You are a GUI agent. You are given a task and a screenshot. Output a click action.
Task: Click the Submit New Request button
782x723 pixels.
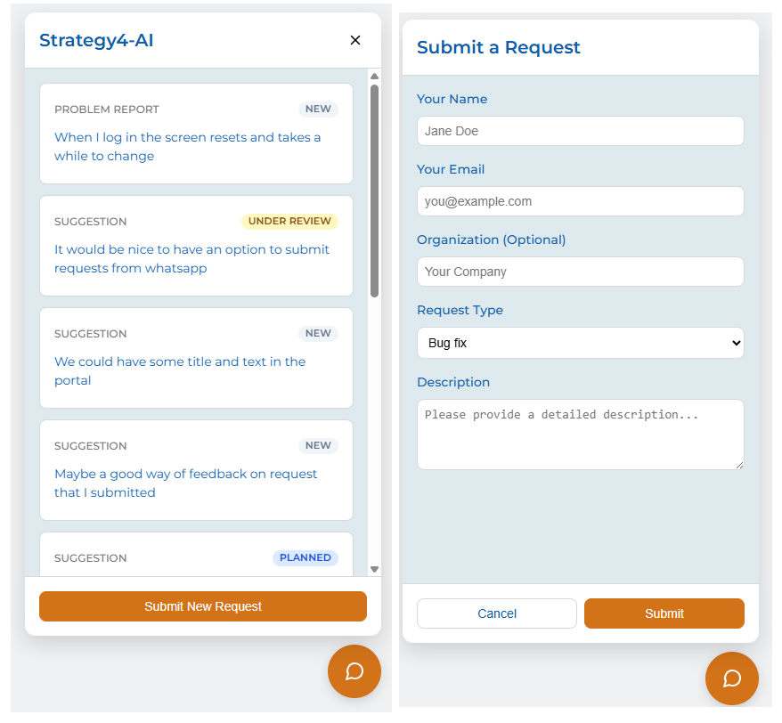click(x=203, y=606)
